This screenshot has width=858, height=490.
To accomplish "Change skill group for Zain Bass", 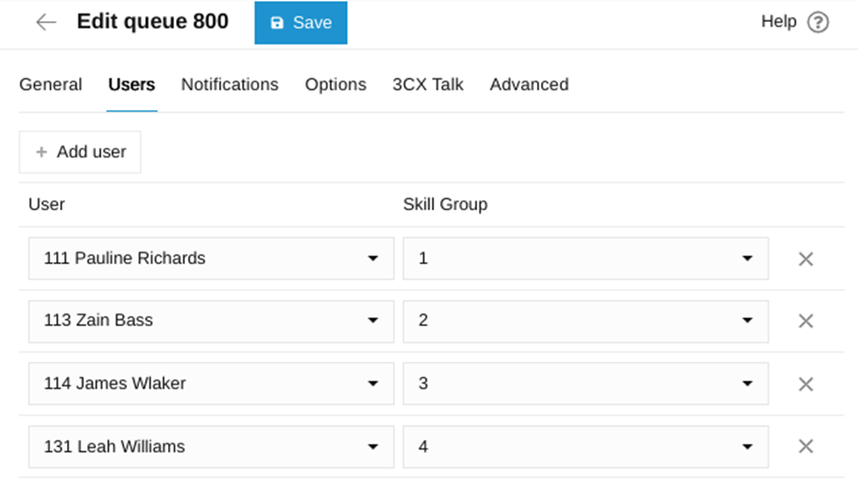I will (585, 321).
